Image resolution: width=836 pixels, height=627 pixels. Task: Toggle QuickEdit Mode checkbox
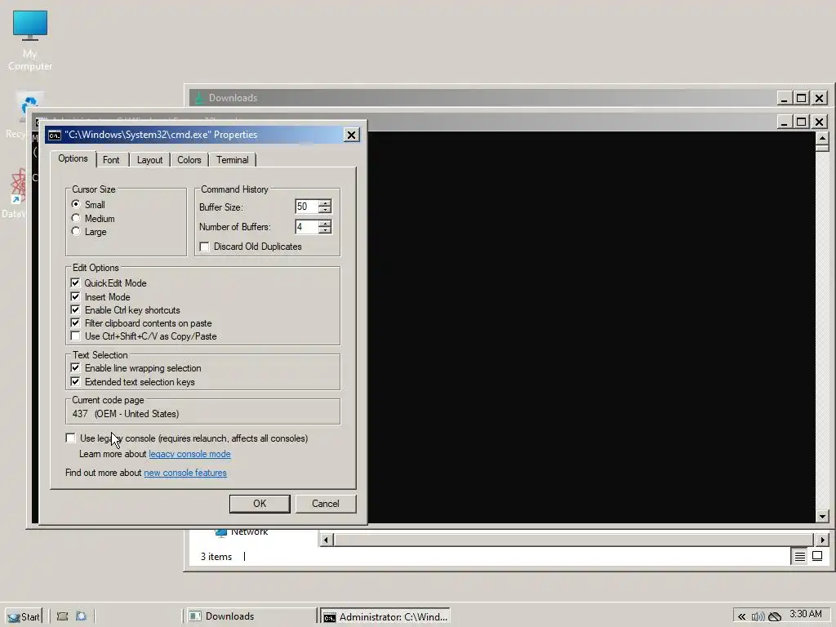click(75, 283)
